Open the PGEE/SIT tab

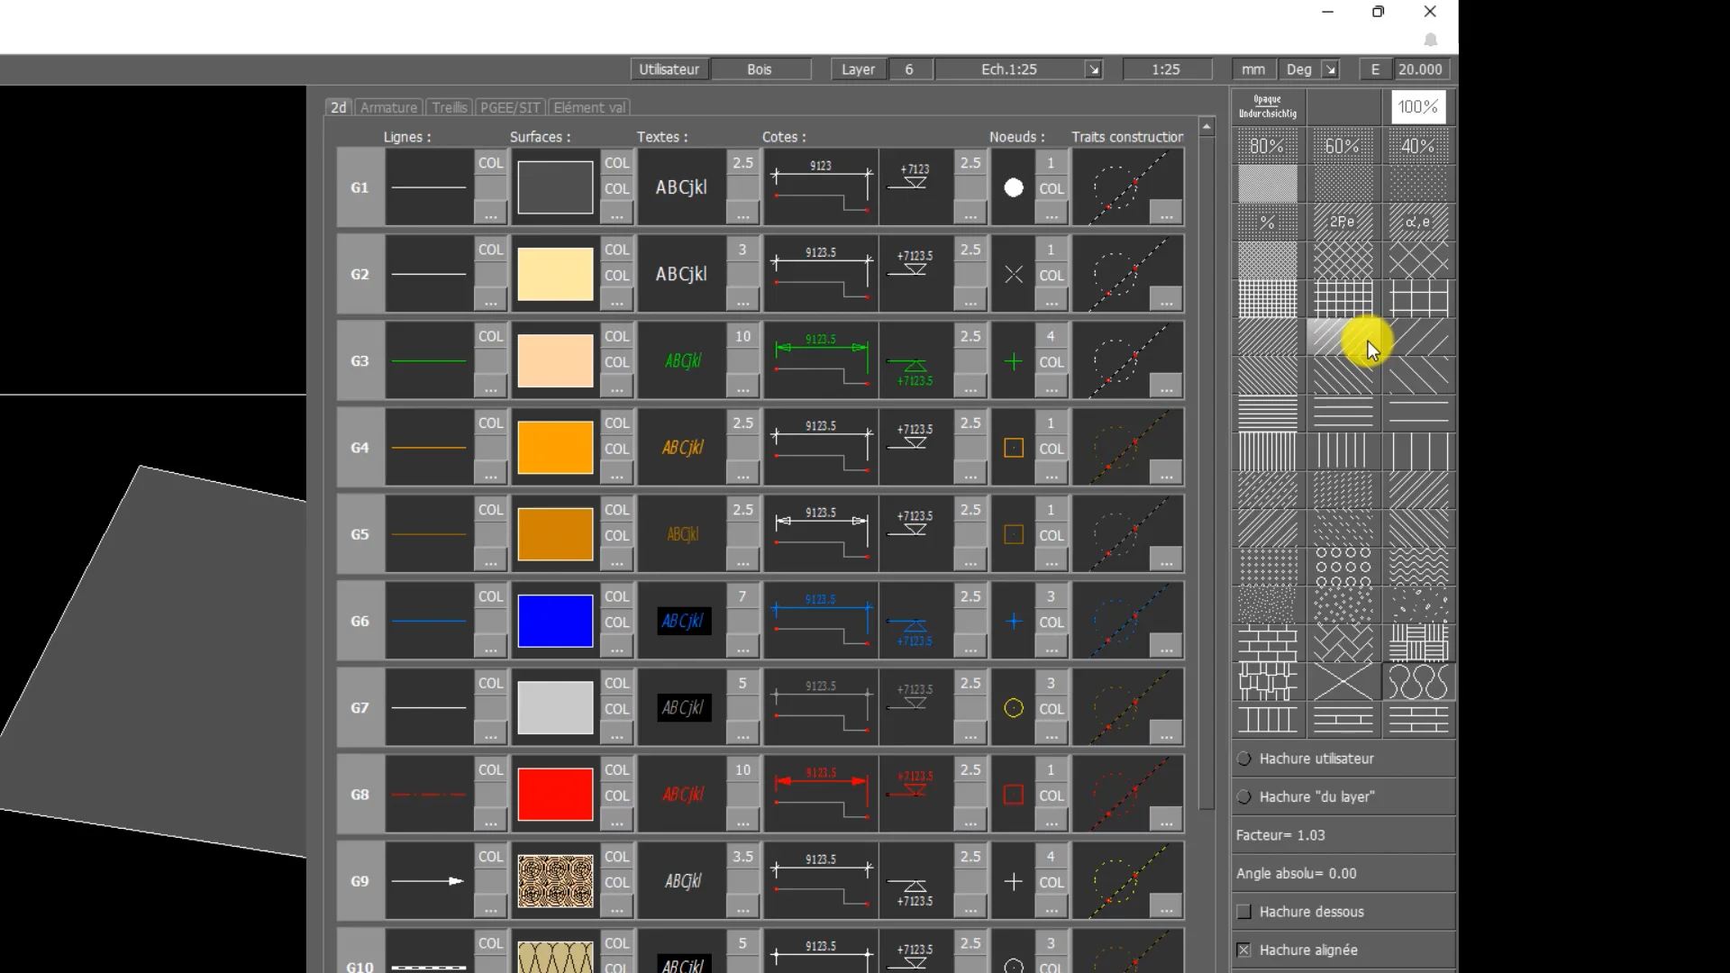(x=510, y=107)
